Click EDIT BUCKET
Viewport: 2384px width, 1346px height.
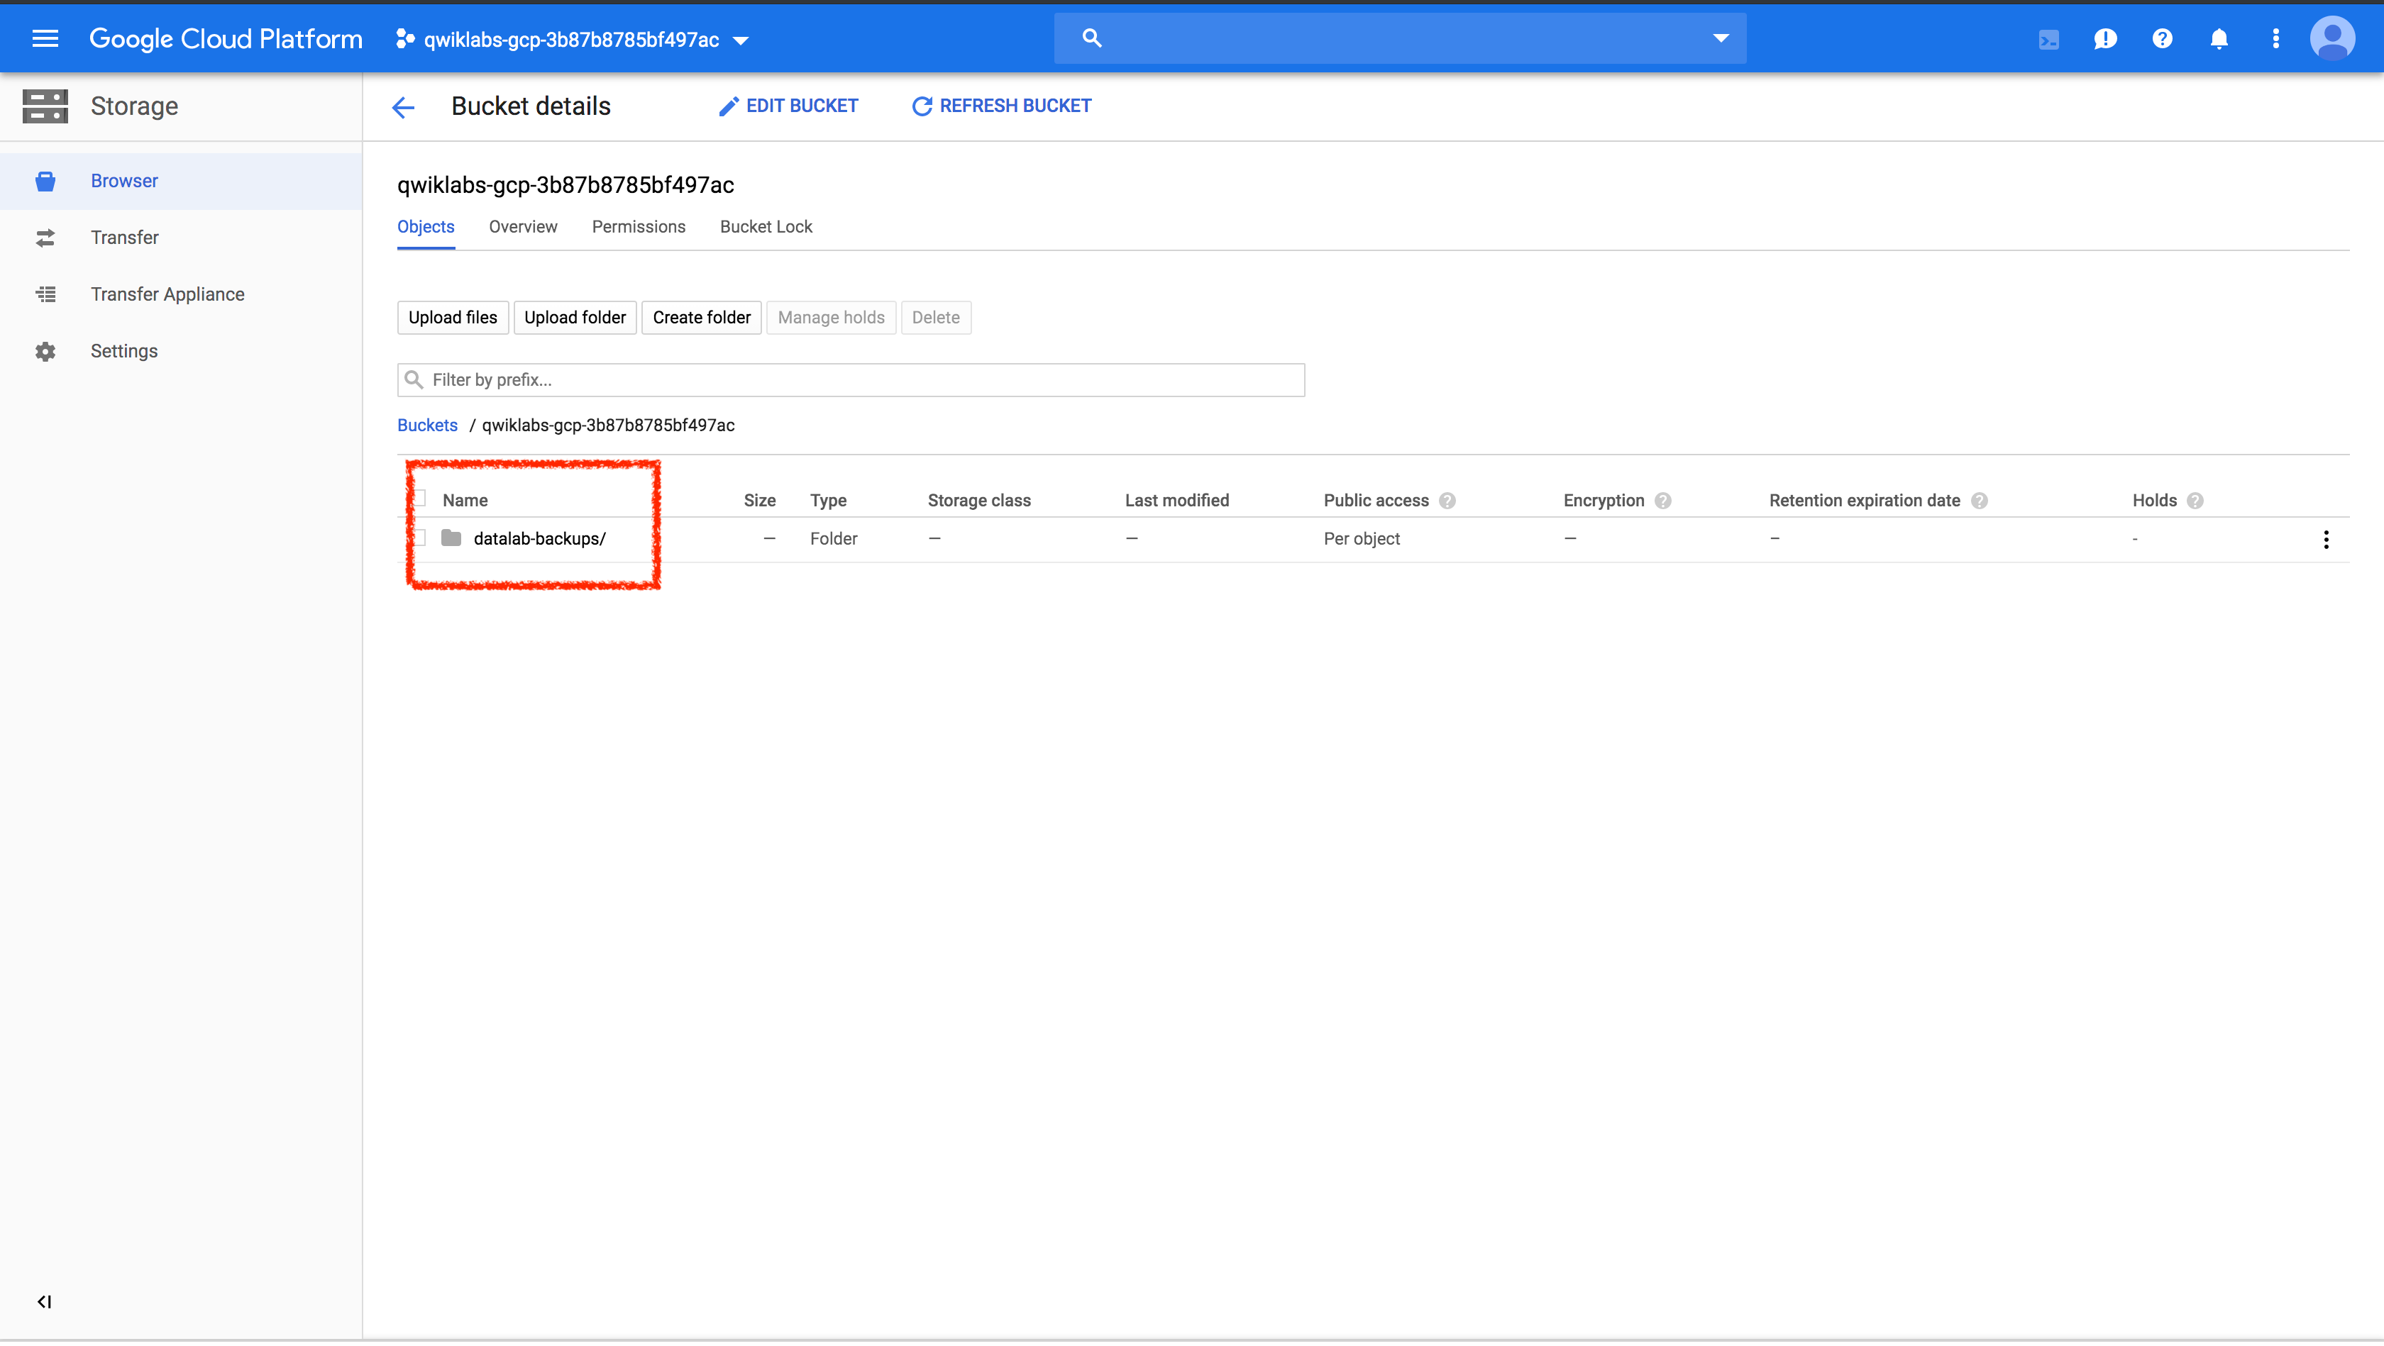coord(788,106)
